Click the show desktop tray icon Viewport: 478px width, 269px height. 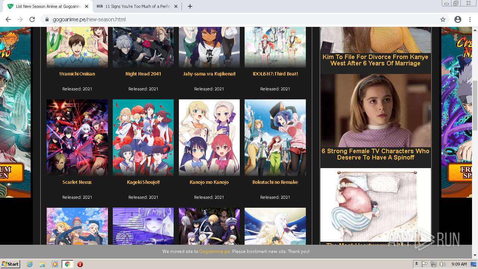474,264
